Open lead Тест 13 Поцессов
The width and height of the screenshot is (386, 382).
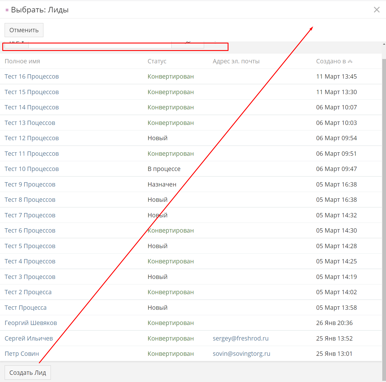(30, 123)
